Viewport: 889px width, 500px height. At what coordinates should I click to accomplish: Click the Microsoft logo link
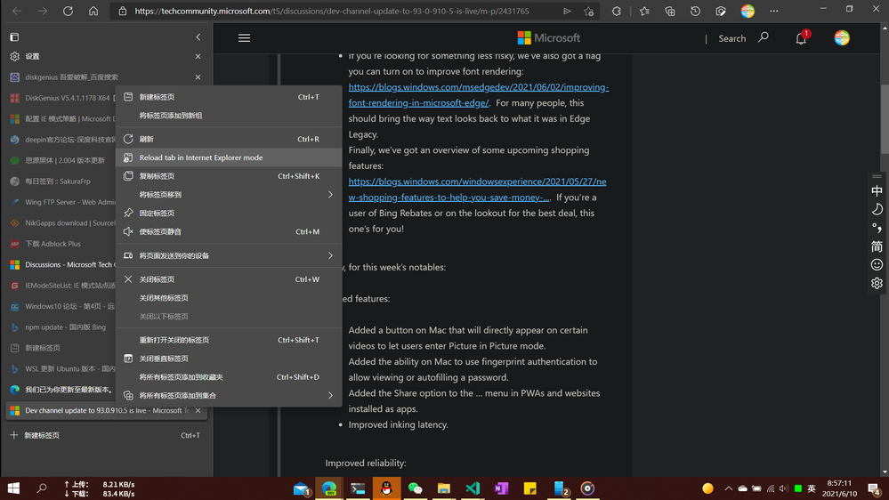coord(549,38)
